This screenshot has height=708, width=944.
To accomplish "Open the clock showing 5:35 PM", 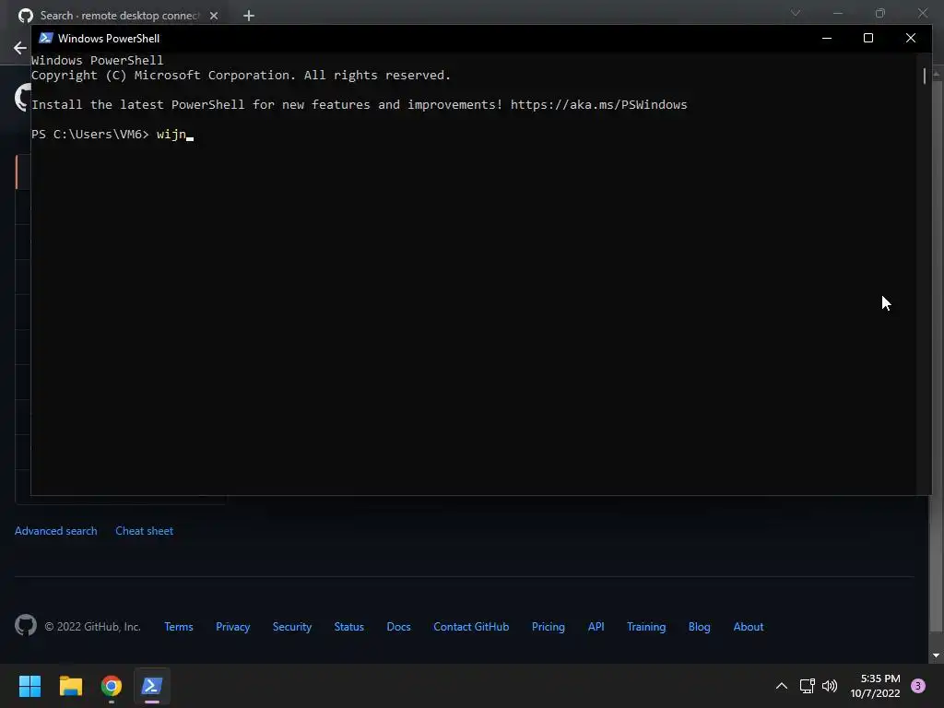I will [x=875, y=686].
